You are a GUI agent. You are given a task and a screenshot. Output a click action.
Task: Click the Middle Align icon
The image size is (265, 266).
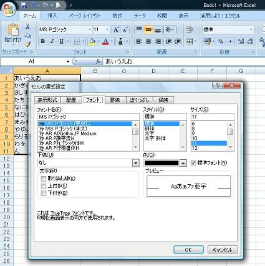(148, 30)
